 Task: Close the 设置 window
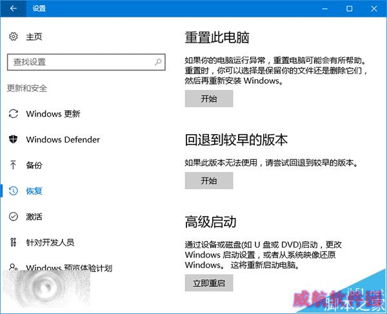point(374,8)
